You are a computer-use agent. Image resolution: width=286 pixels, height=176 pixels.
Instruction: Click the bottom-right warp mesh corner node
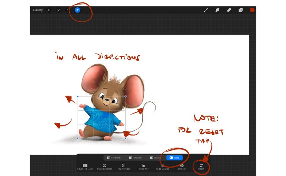click(x=126, y=139)
